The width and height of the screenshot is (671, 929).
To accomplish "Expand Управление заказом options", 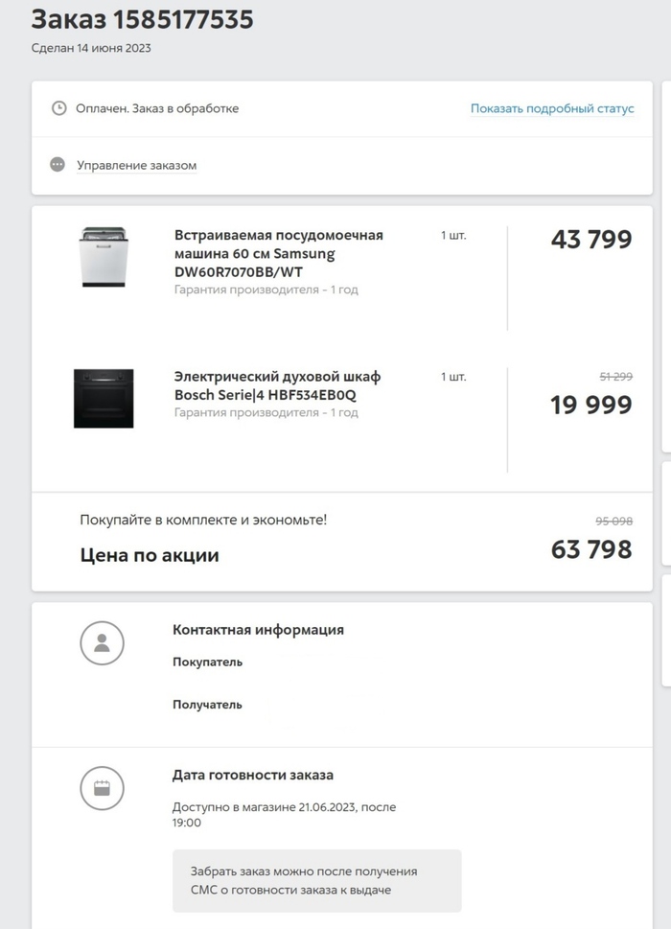I will (136, 165).
